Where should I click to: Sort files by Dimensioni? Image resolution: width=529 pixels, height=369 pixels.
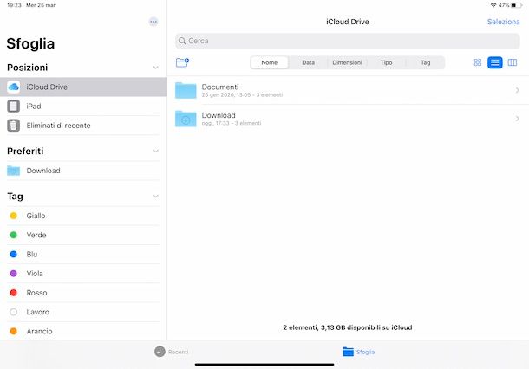[347, 62]
